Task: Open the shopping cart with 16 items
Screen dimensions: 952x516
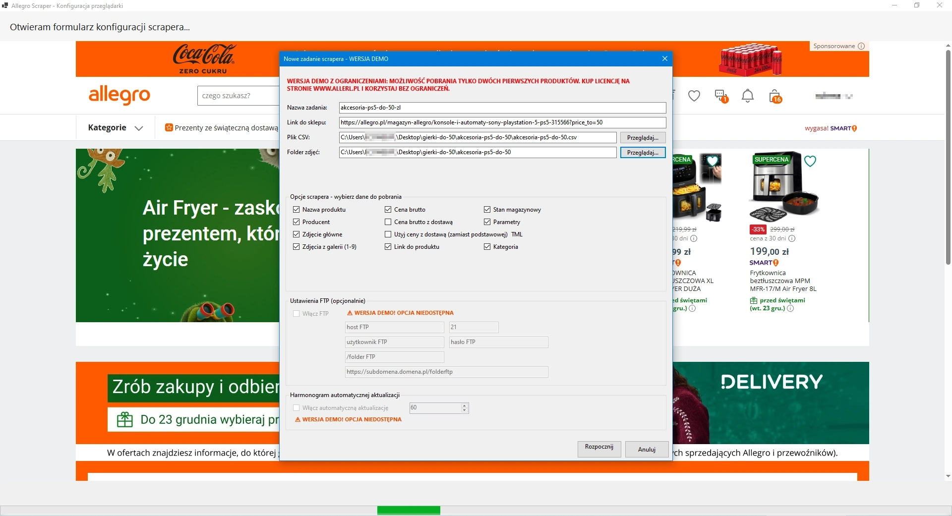Action: tap(774, 96)
